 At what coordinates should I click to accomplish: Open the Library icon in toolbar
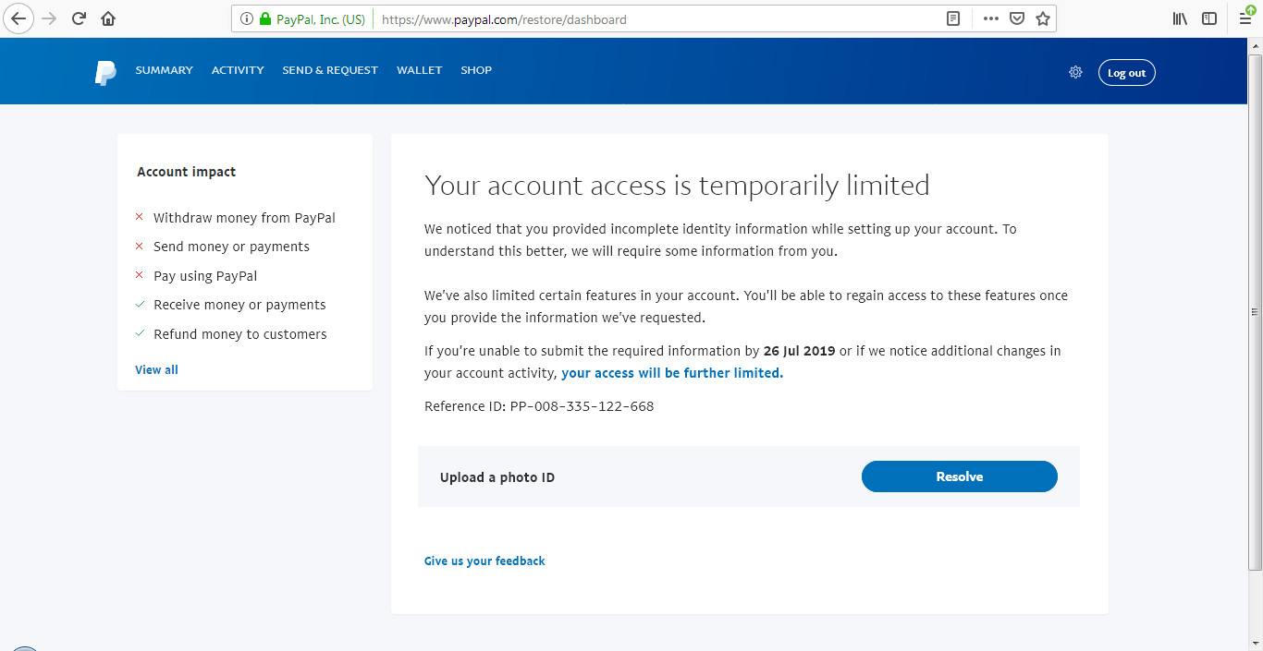tap(1180, 18)
